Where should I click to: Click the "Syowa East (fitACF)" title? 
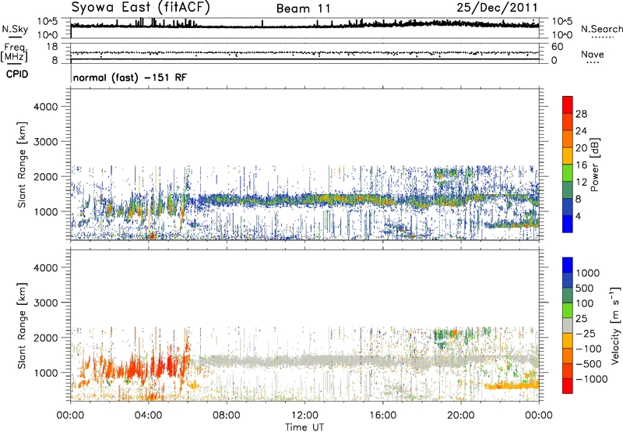coord(141,7)
